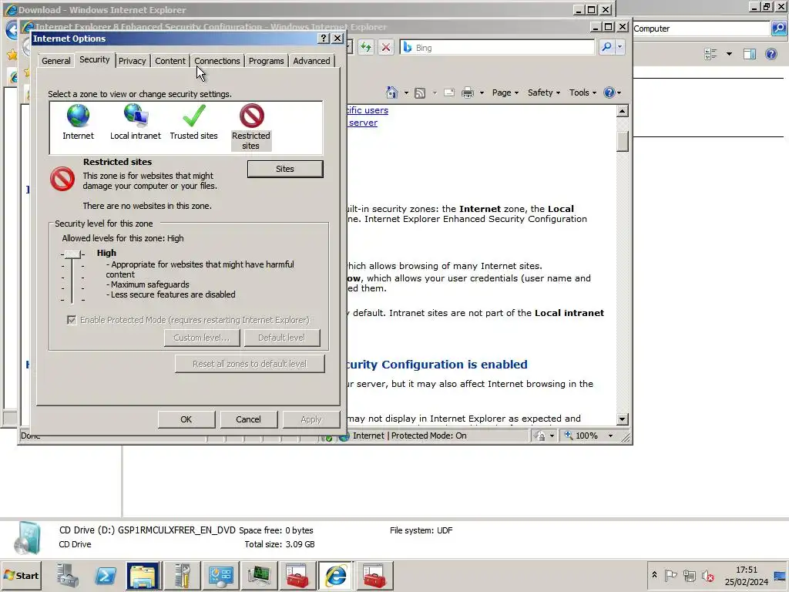Toggle the preview pane icon in Explorer
Screen dimensions: 789x592
750,54
